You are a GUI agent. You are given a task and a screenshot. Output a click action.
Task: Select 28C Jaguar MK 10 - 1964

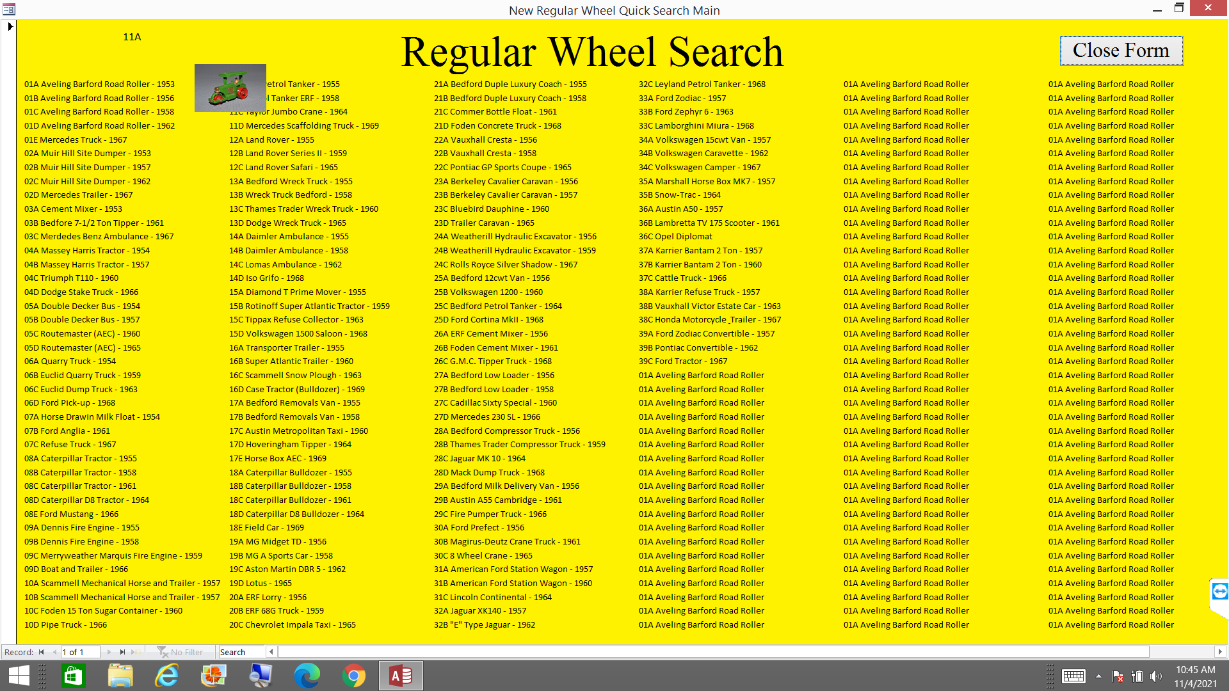click(x=479, y=458)
